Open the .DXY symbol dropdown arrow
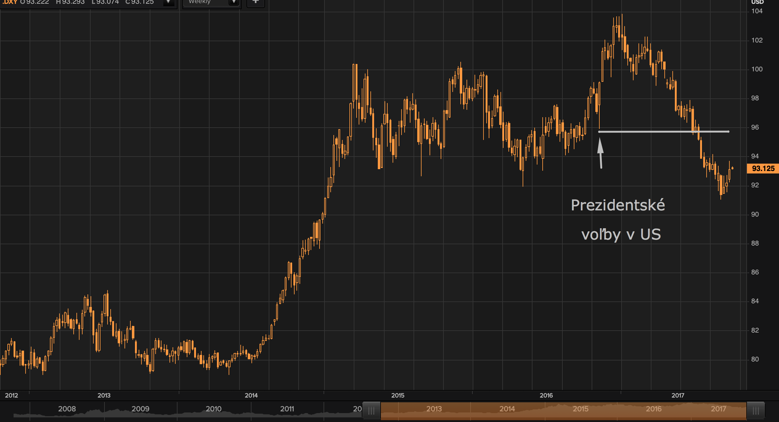The height and width of the screenshot is (422, 779). (168, 2)
